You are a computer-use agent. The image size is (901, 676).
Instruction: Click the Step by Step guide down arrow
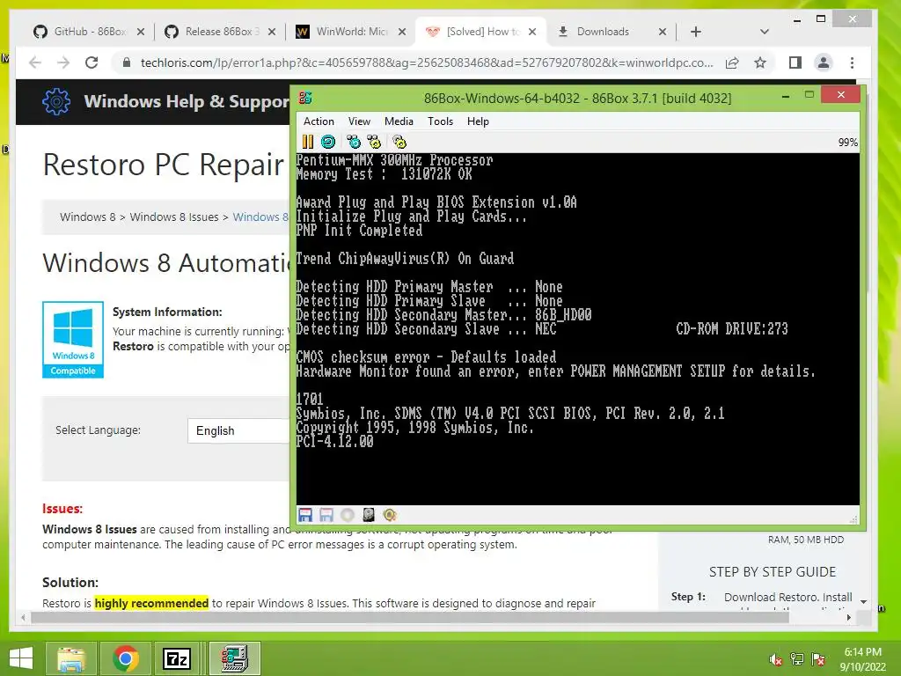864,601
